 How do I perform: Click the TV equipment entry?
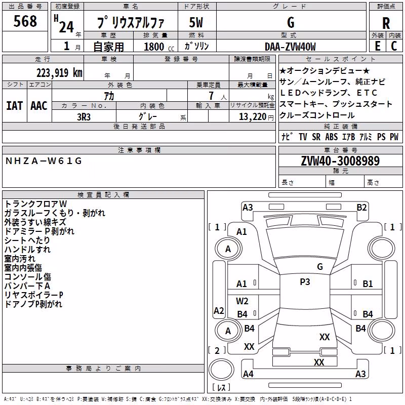coord(303,137)
